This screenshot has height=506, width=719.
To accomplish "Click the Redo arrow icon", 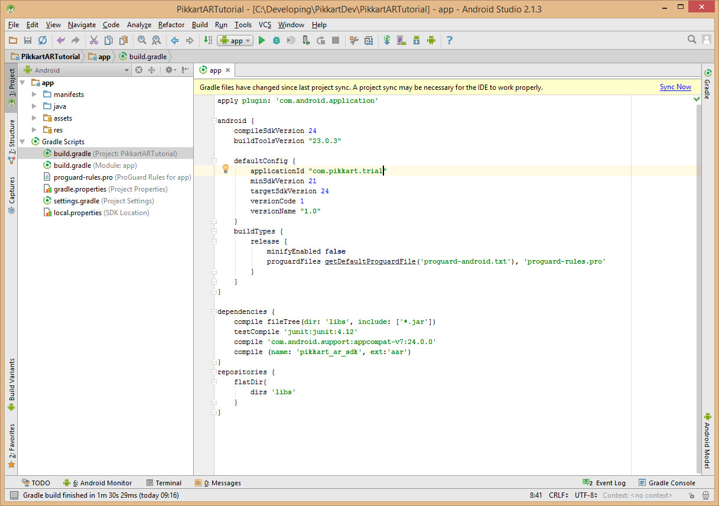I will point(76,40).
